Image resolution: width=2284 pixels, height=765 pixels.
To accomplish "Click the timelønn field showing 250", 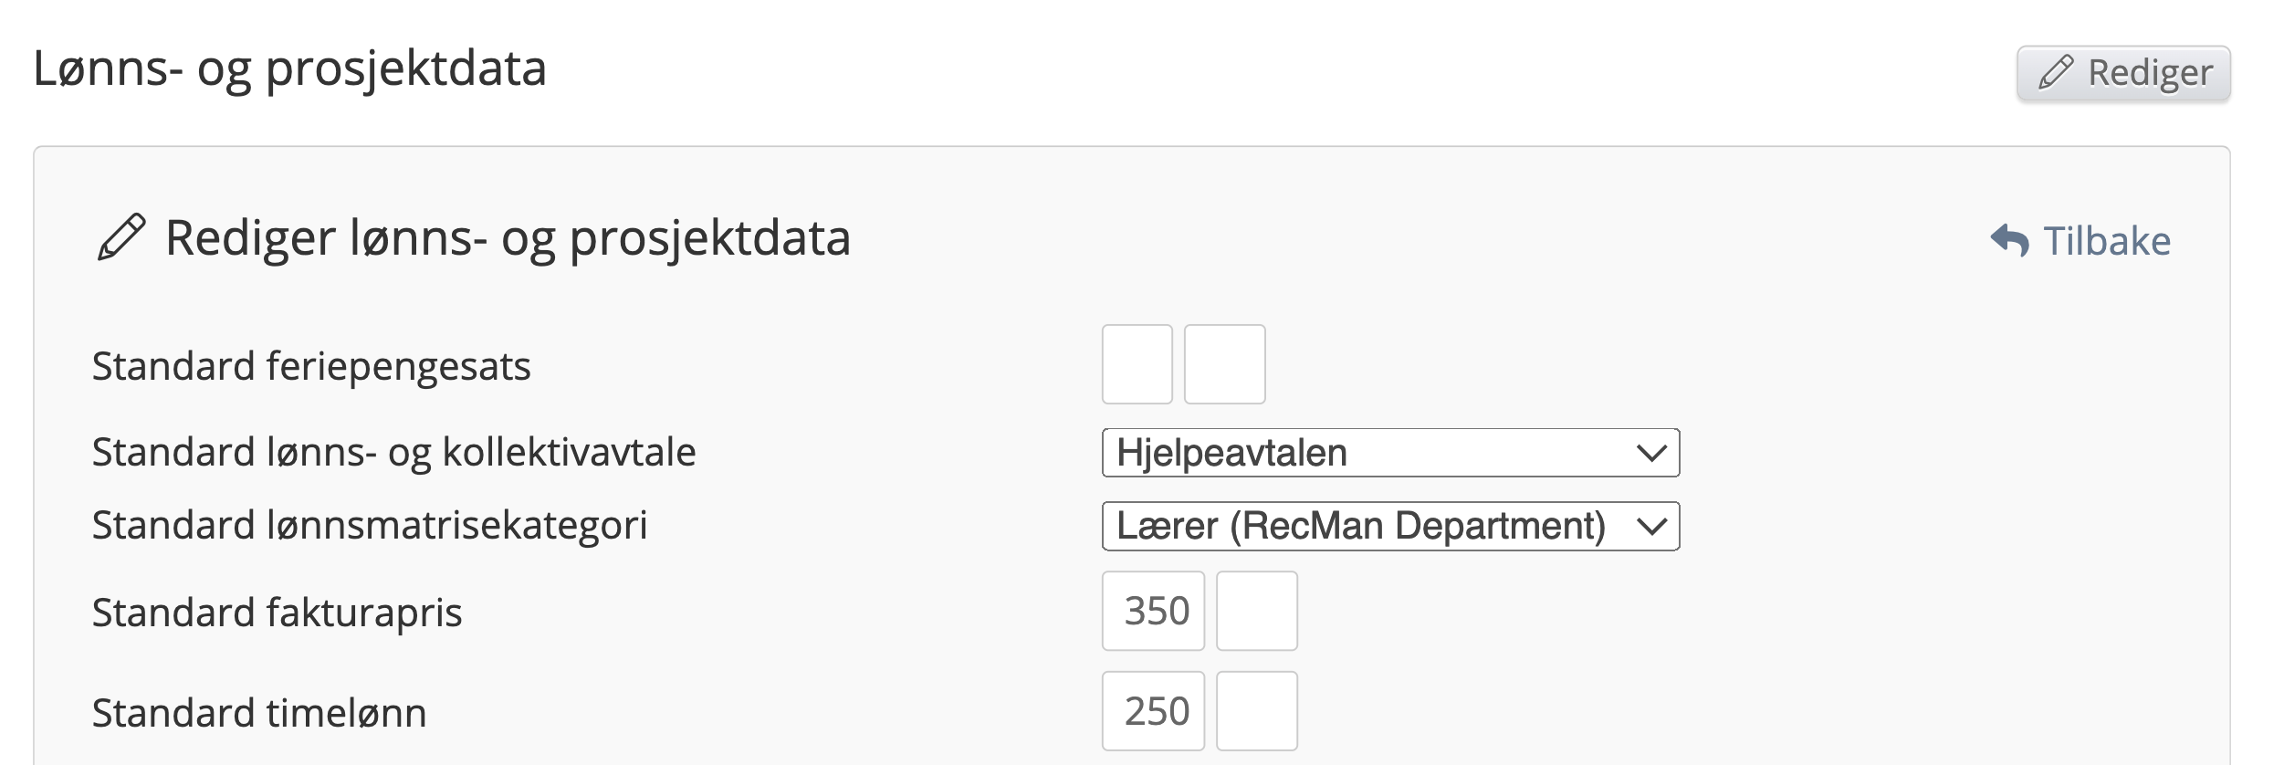I will tap(1153, 711).
